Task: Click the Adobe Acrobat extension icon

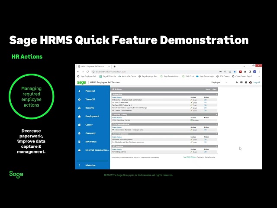Action: click(241, 71)
